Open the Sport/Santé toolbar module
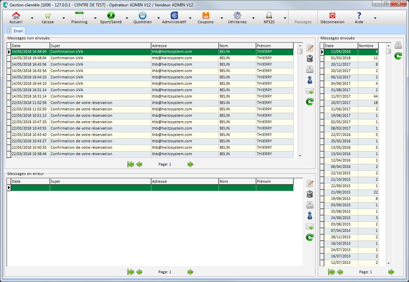Image resolution: width=409 pixels, height=282 pixels. click(x=111, y=18)
